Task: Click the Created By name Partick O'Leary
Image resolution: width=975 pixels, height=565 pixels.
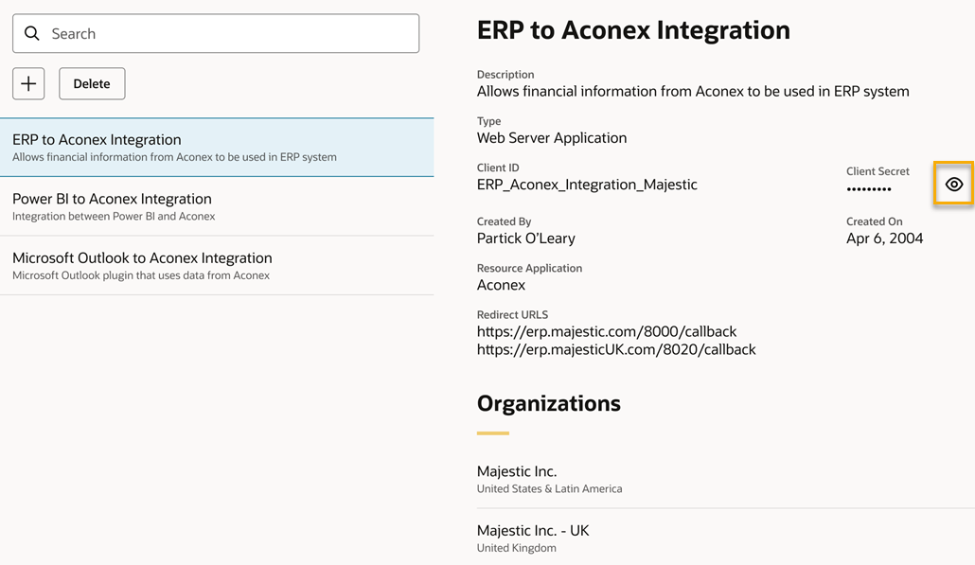Action: tap(526, 238)
